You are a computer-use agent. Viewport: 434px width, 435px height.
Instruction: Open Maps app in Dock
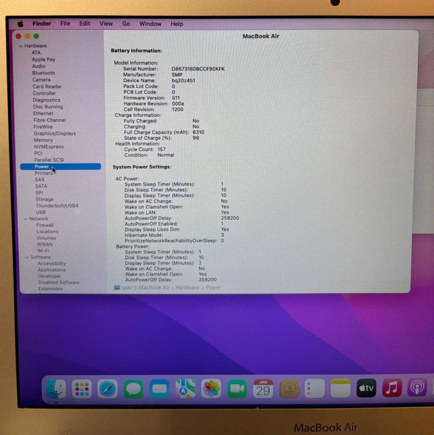click(186, 388)
